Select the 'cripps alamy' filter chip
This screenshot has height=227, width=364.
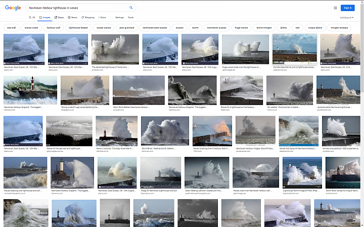point(315,28)
